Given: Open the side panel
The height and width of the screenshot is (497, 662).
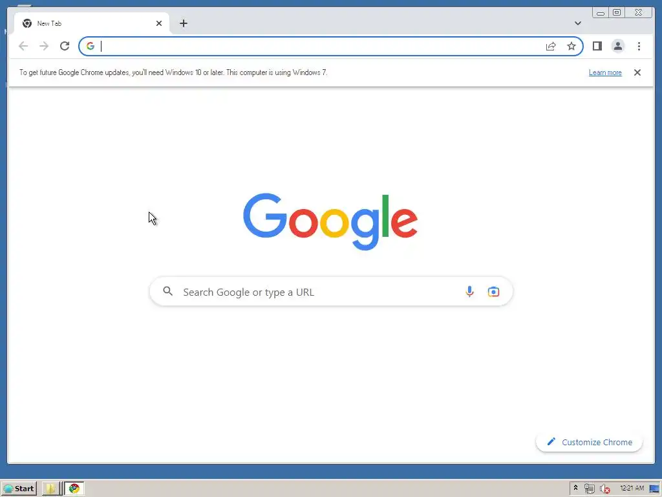Looking at the screenshot, I should pyautogui.click(x=597, y=46).
